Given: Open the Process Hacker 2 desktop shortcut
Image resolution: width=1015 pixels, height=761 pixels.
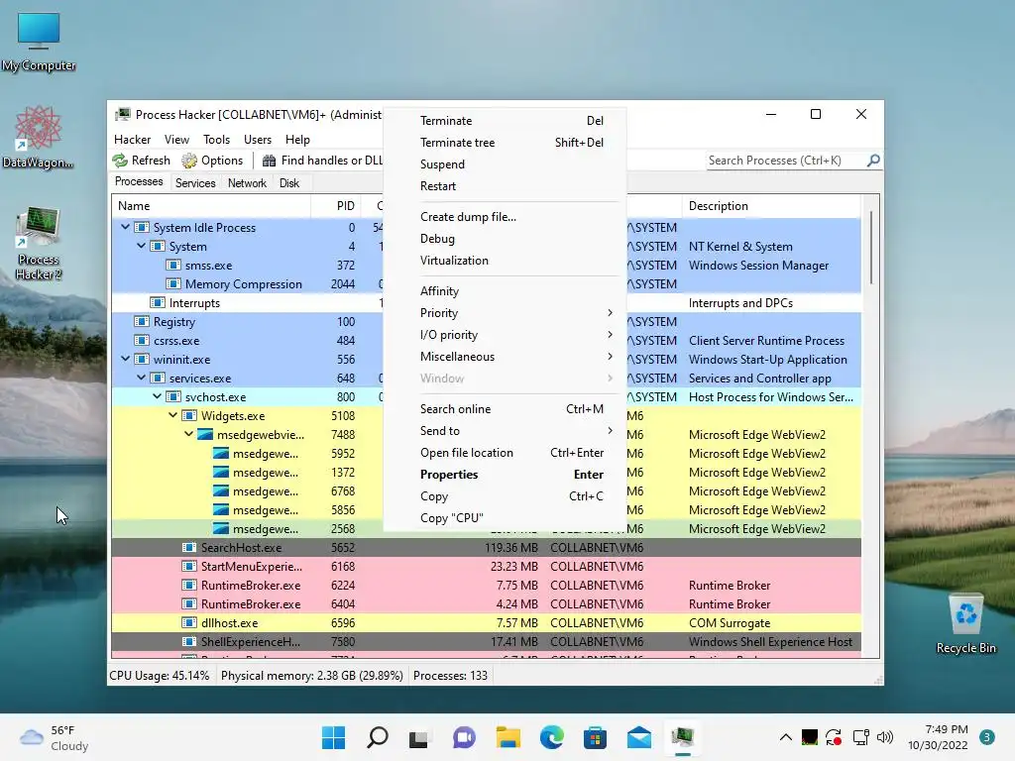Looking at the screenshot, I should point(39,243).
